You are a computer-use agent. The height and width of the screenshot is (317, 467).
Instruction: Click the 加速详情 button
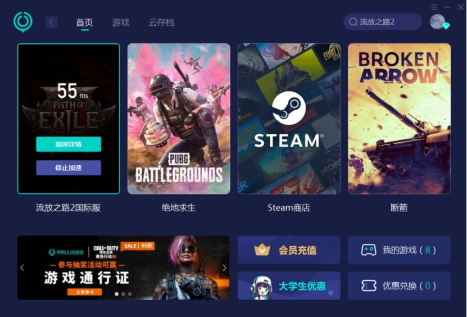(x=69, y=144)
